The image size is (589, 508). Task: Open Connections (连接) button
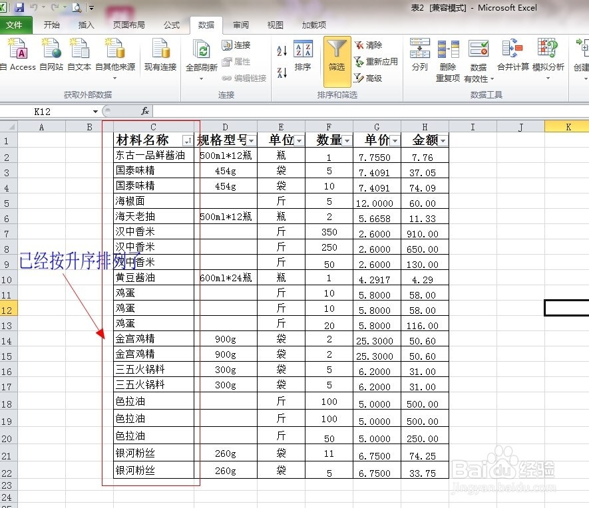pos(236,45)
